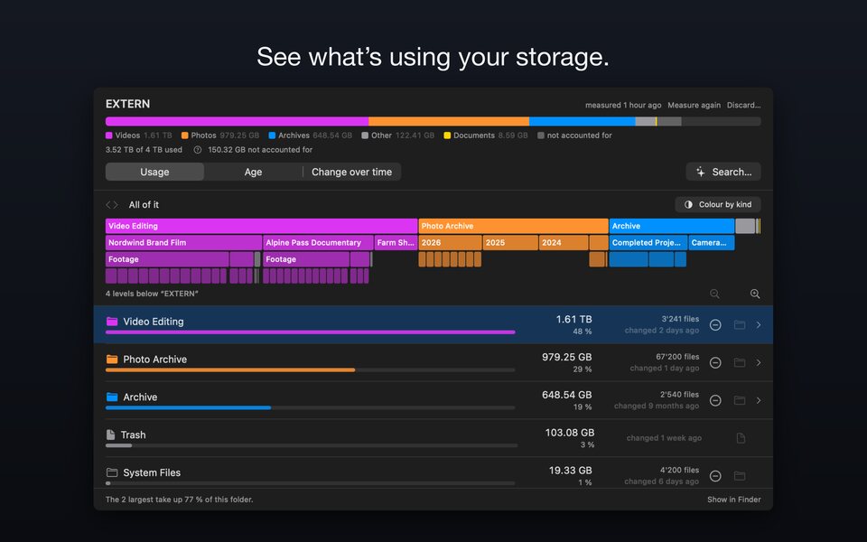Select the 2024 block in treemap
867x542 pixels.
(x=564, y=242)
